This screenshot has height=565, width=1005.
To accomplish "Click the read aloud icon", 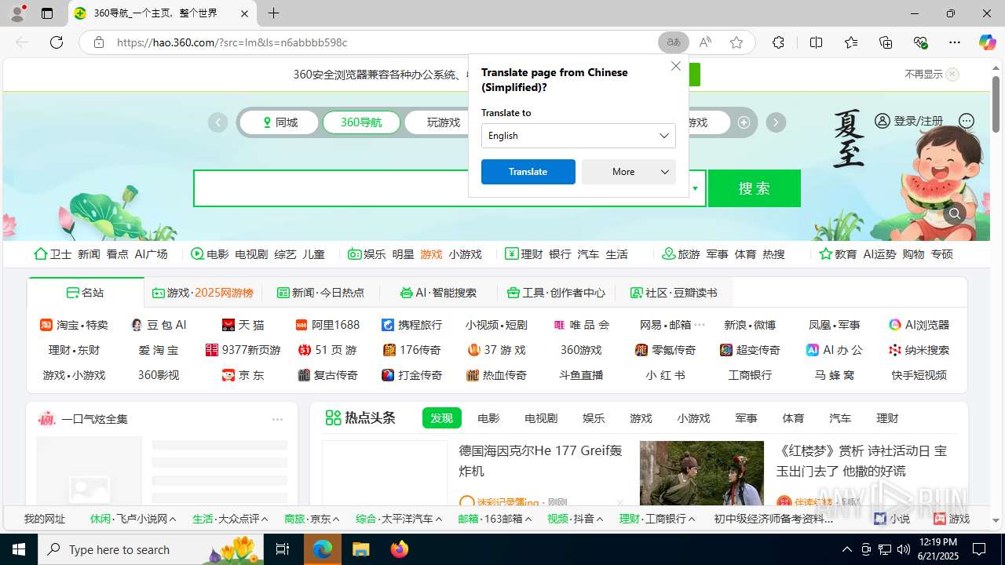I will point(705,42).
